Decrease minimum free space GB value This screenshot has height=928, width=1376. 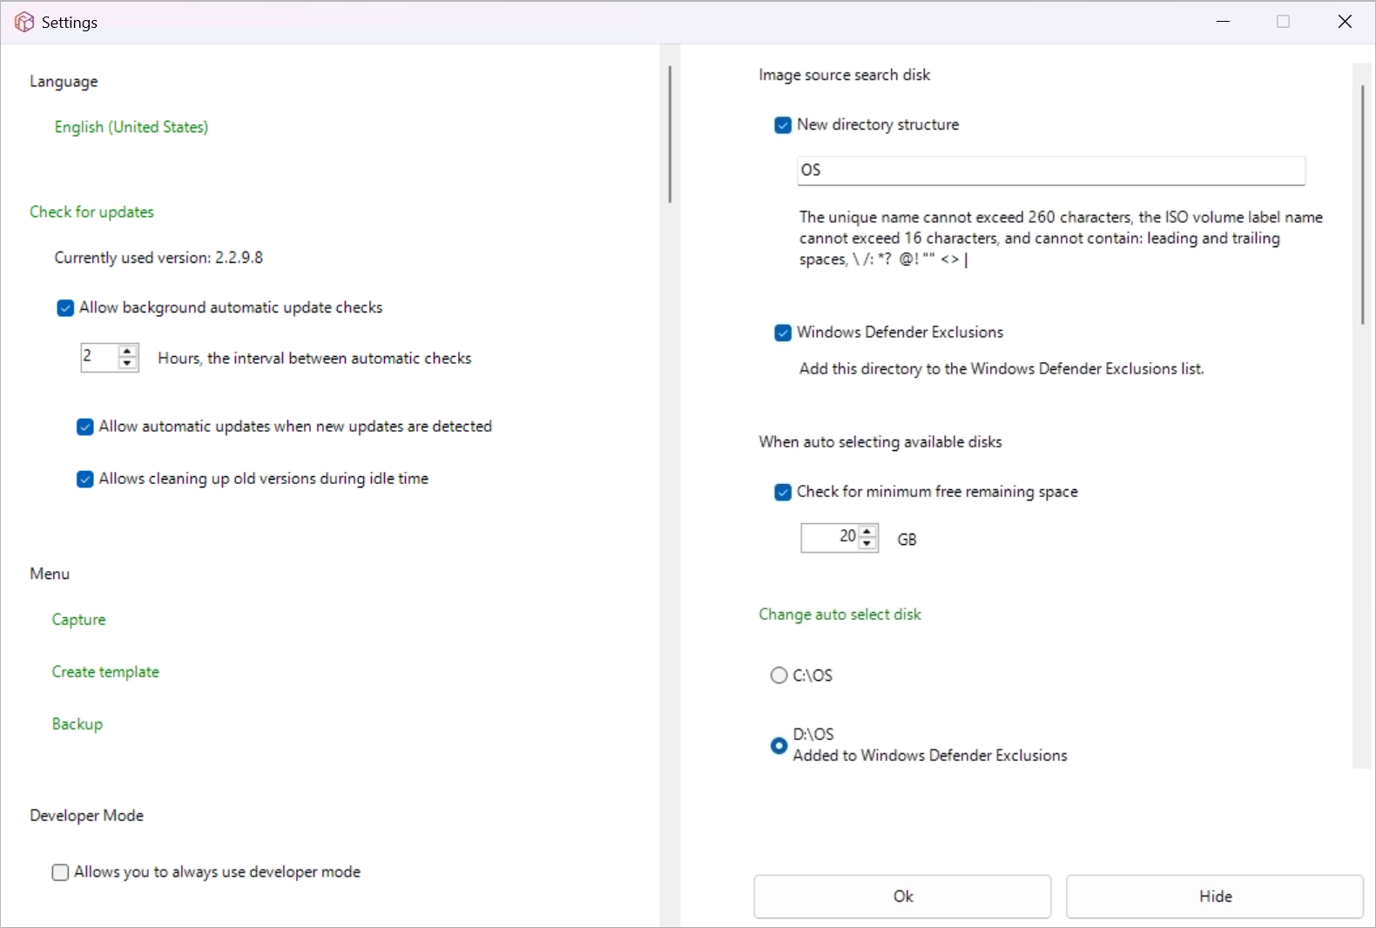click(867, 544)
